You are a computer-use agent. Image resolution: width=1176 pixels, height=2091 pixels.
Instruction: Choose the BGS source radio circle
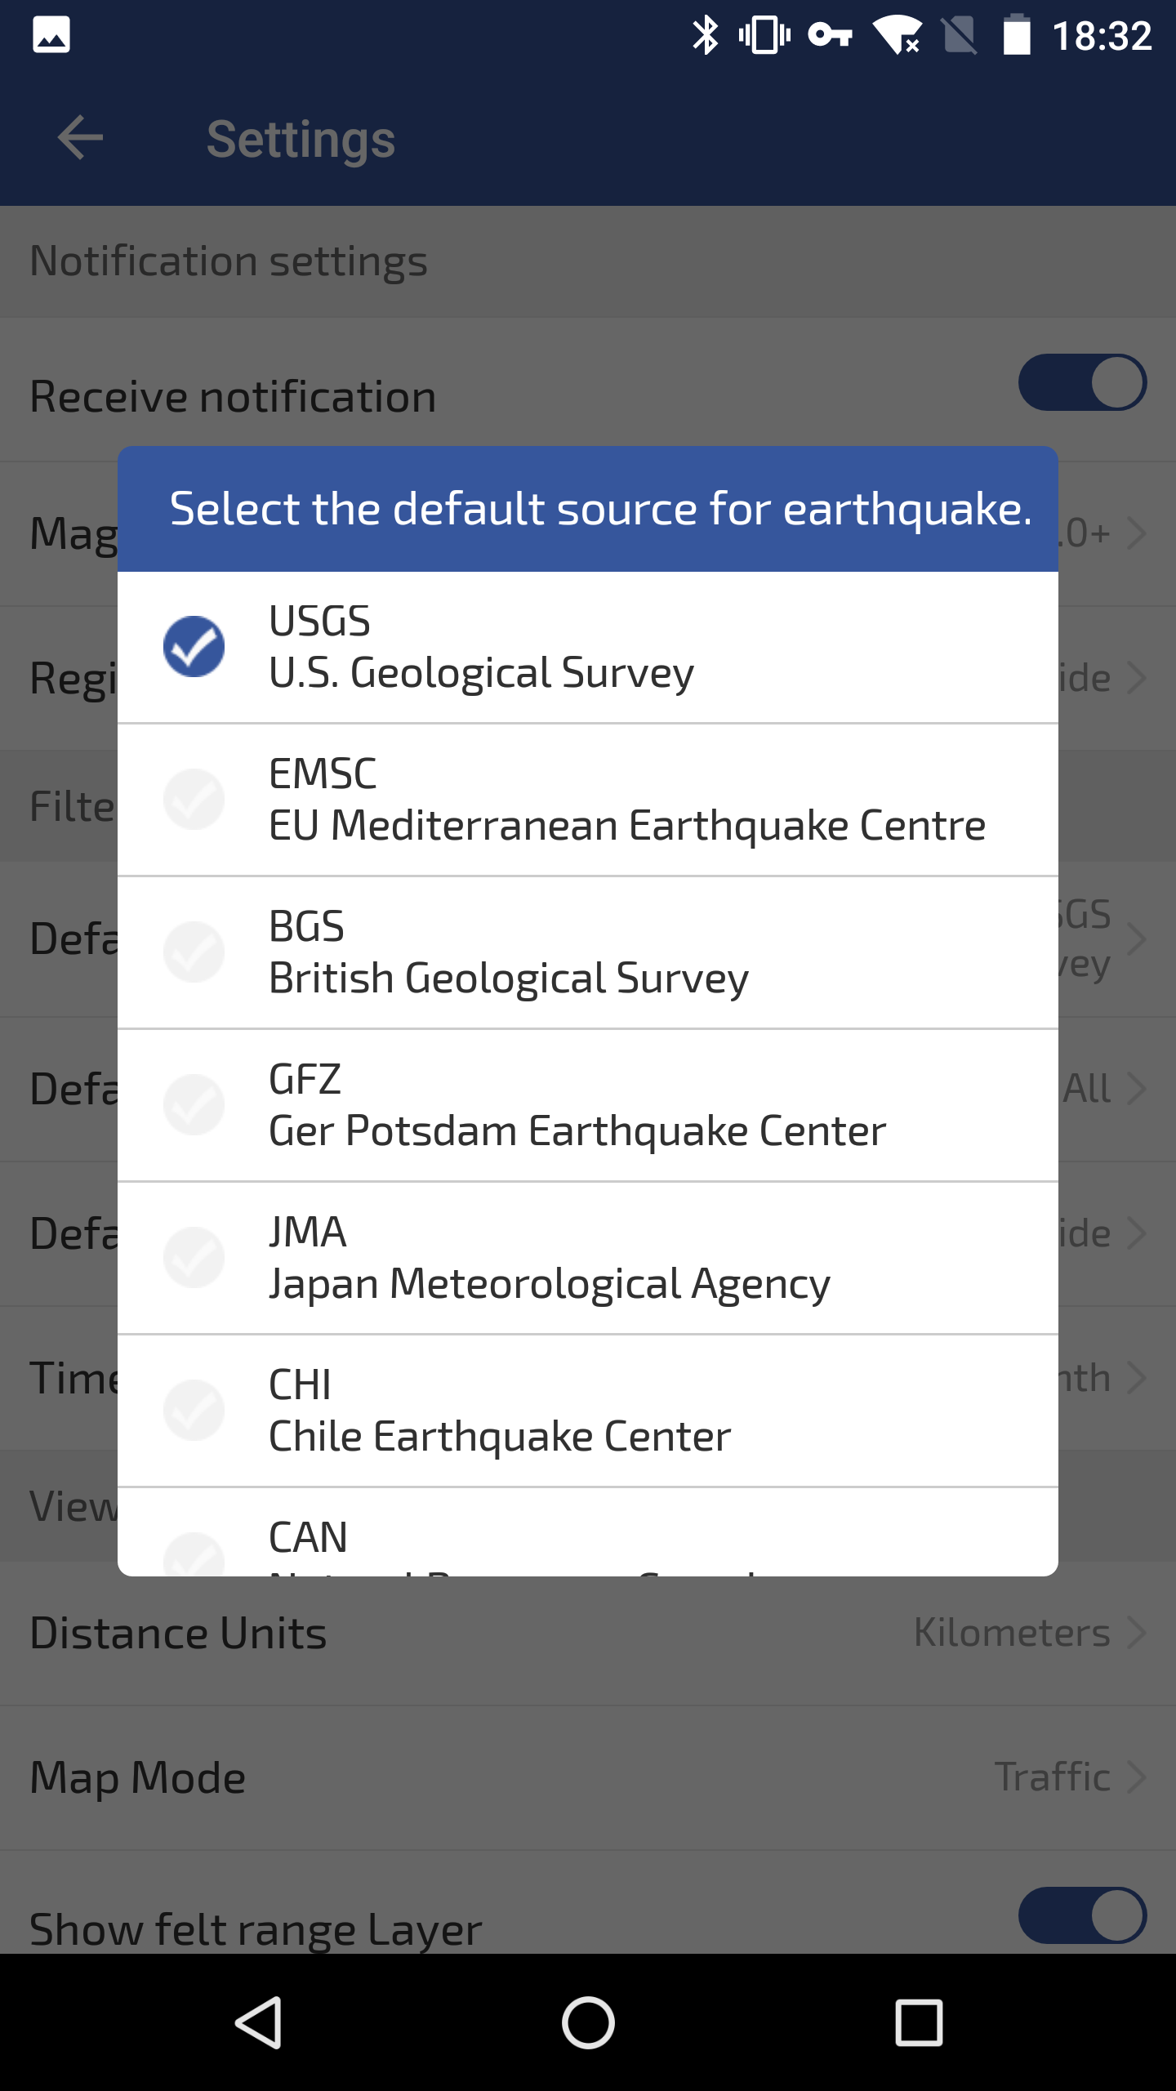click(x=194, y=952)
